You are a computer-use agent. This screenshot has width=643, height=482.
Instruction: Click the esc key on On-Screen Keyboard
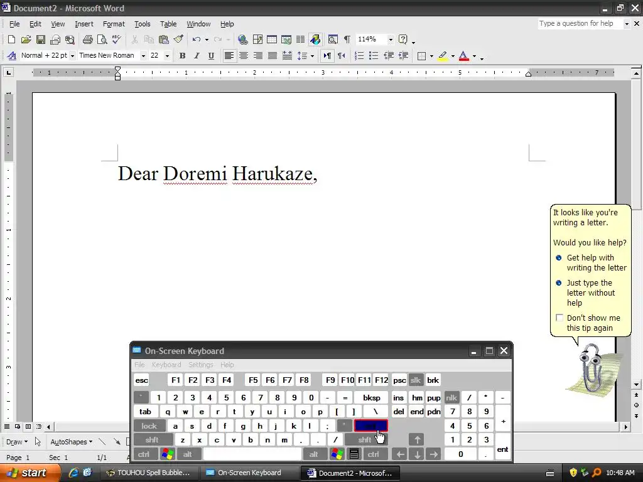[141, 380]
